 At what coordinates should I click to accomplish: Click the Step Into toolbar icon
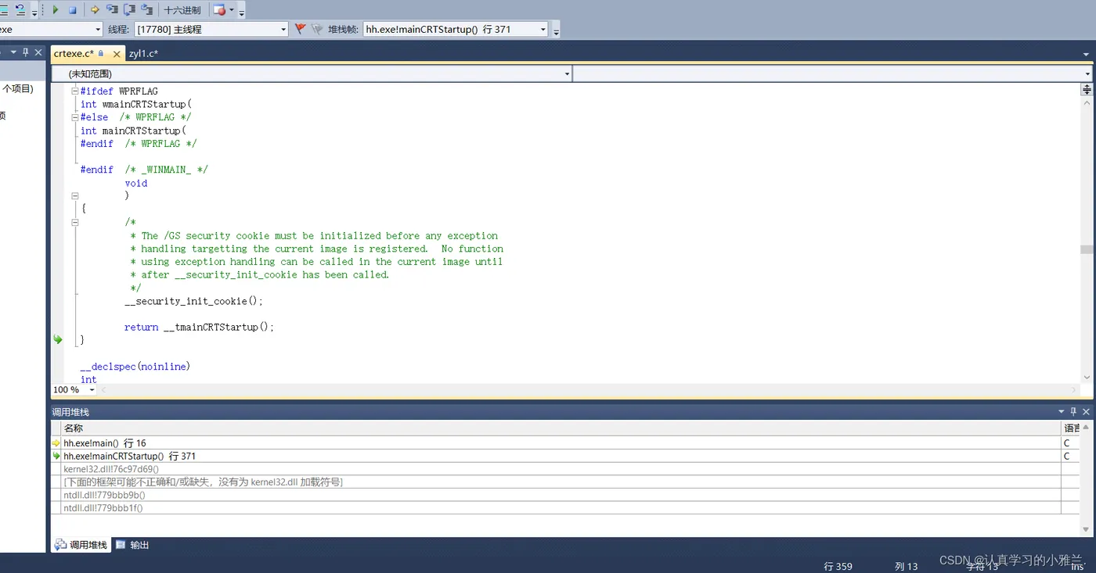click(112, 10)
